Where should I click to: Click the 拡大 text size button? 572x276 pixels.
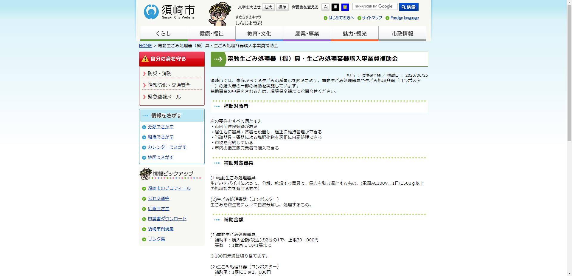268,7
